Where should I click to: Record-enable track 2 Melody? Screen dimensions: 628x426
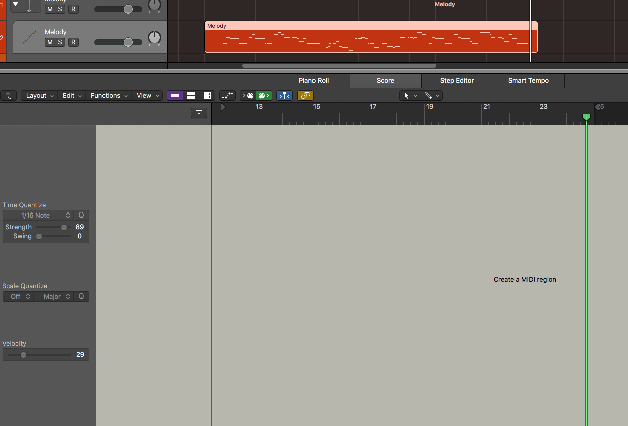pos(73,42)
